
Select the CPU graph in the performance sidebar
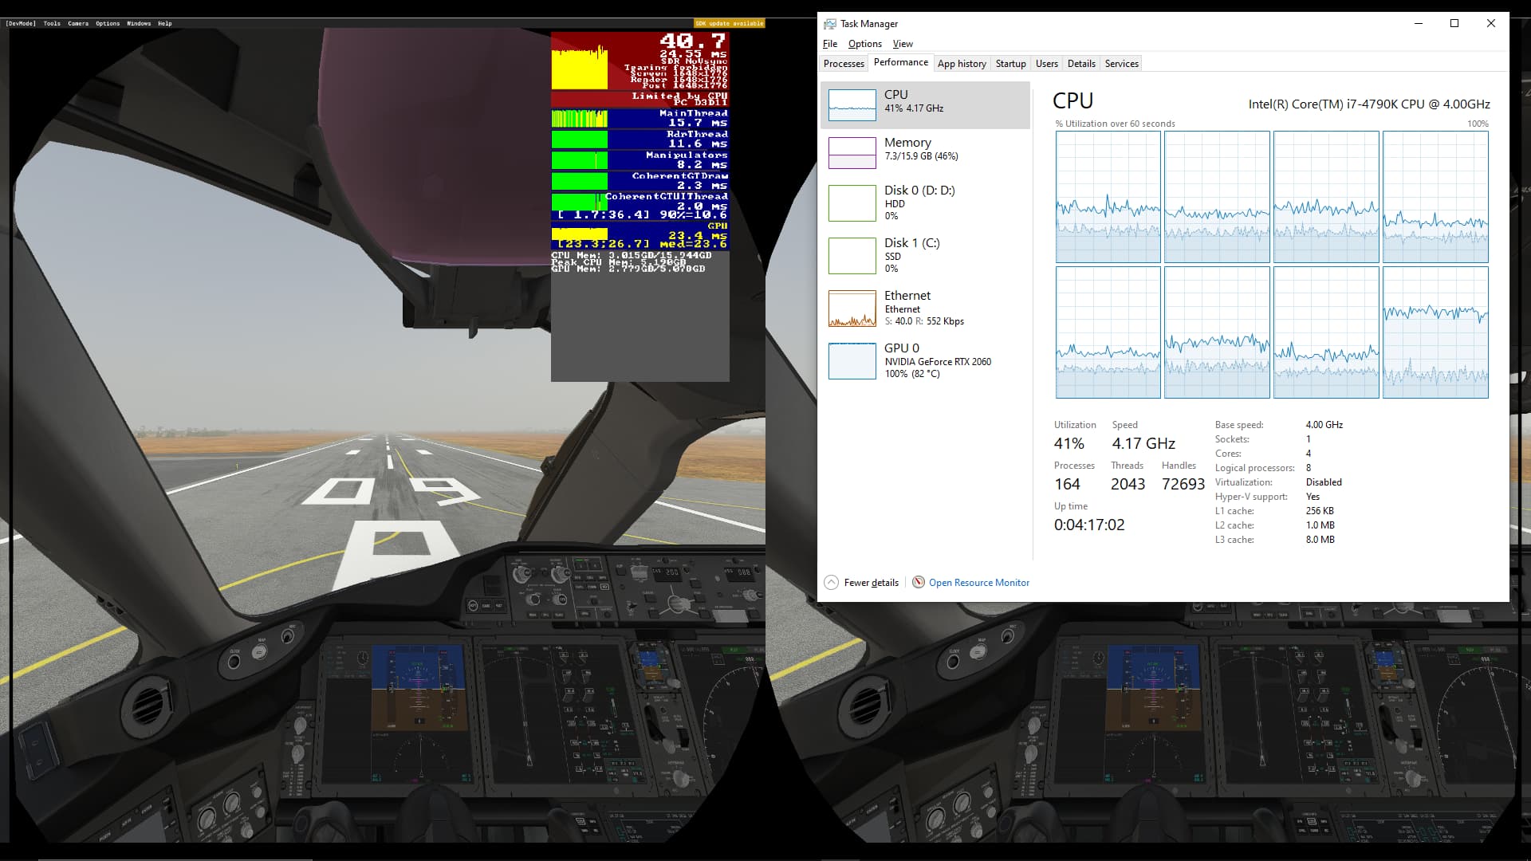(x=925, y=104)
